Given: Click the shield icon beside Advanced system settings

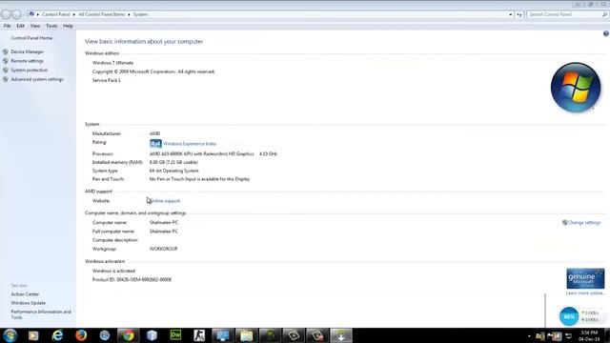Looking at the screenshot, I should point(6,79).
